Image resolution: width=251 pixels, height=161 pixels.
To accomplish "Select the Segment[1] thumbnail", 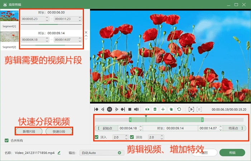I will [x=9, y=16].
